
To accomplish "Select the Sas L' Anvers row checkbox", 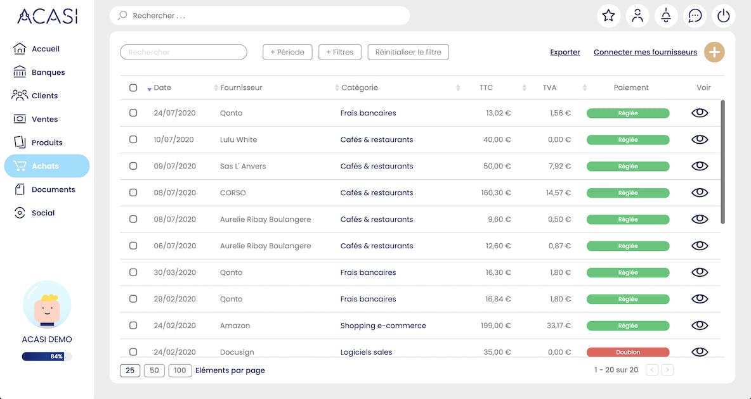I will pos(133,166).
